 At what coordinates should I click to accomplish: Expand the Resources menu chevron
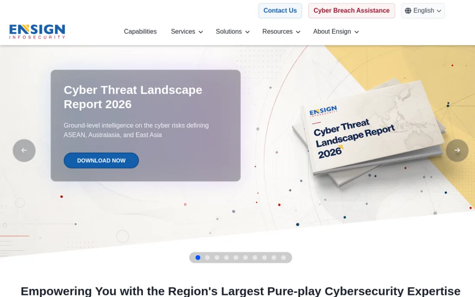tap(298, 32)
